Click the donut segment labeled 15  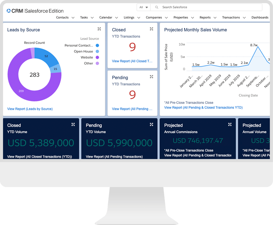55,69
